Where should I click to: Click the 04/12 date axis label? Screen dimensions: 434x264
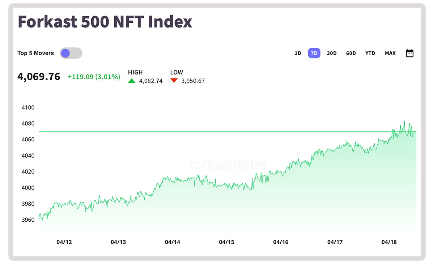pyautogui.click(x=64, y=242)
